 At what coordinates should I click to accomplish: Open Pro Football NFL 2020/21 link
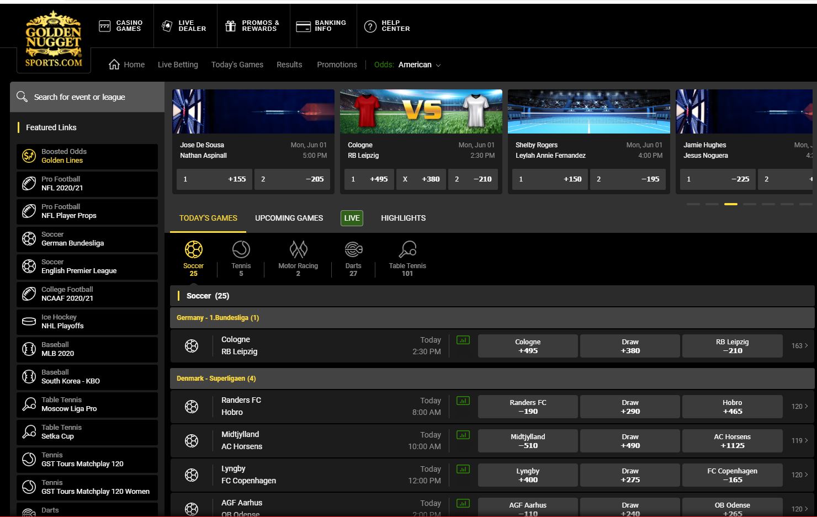coord(87,184)
